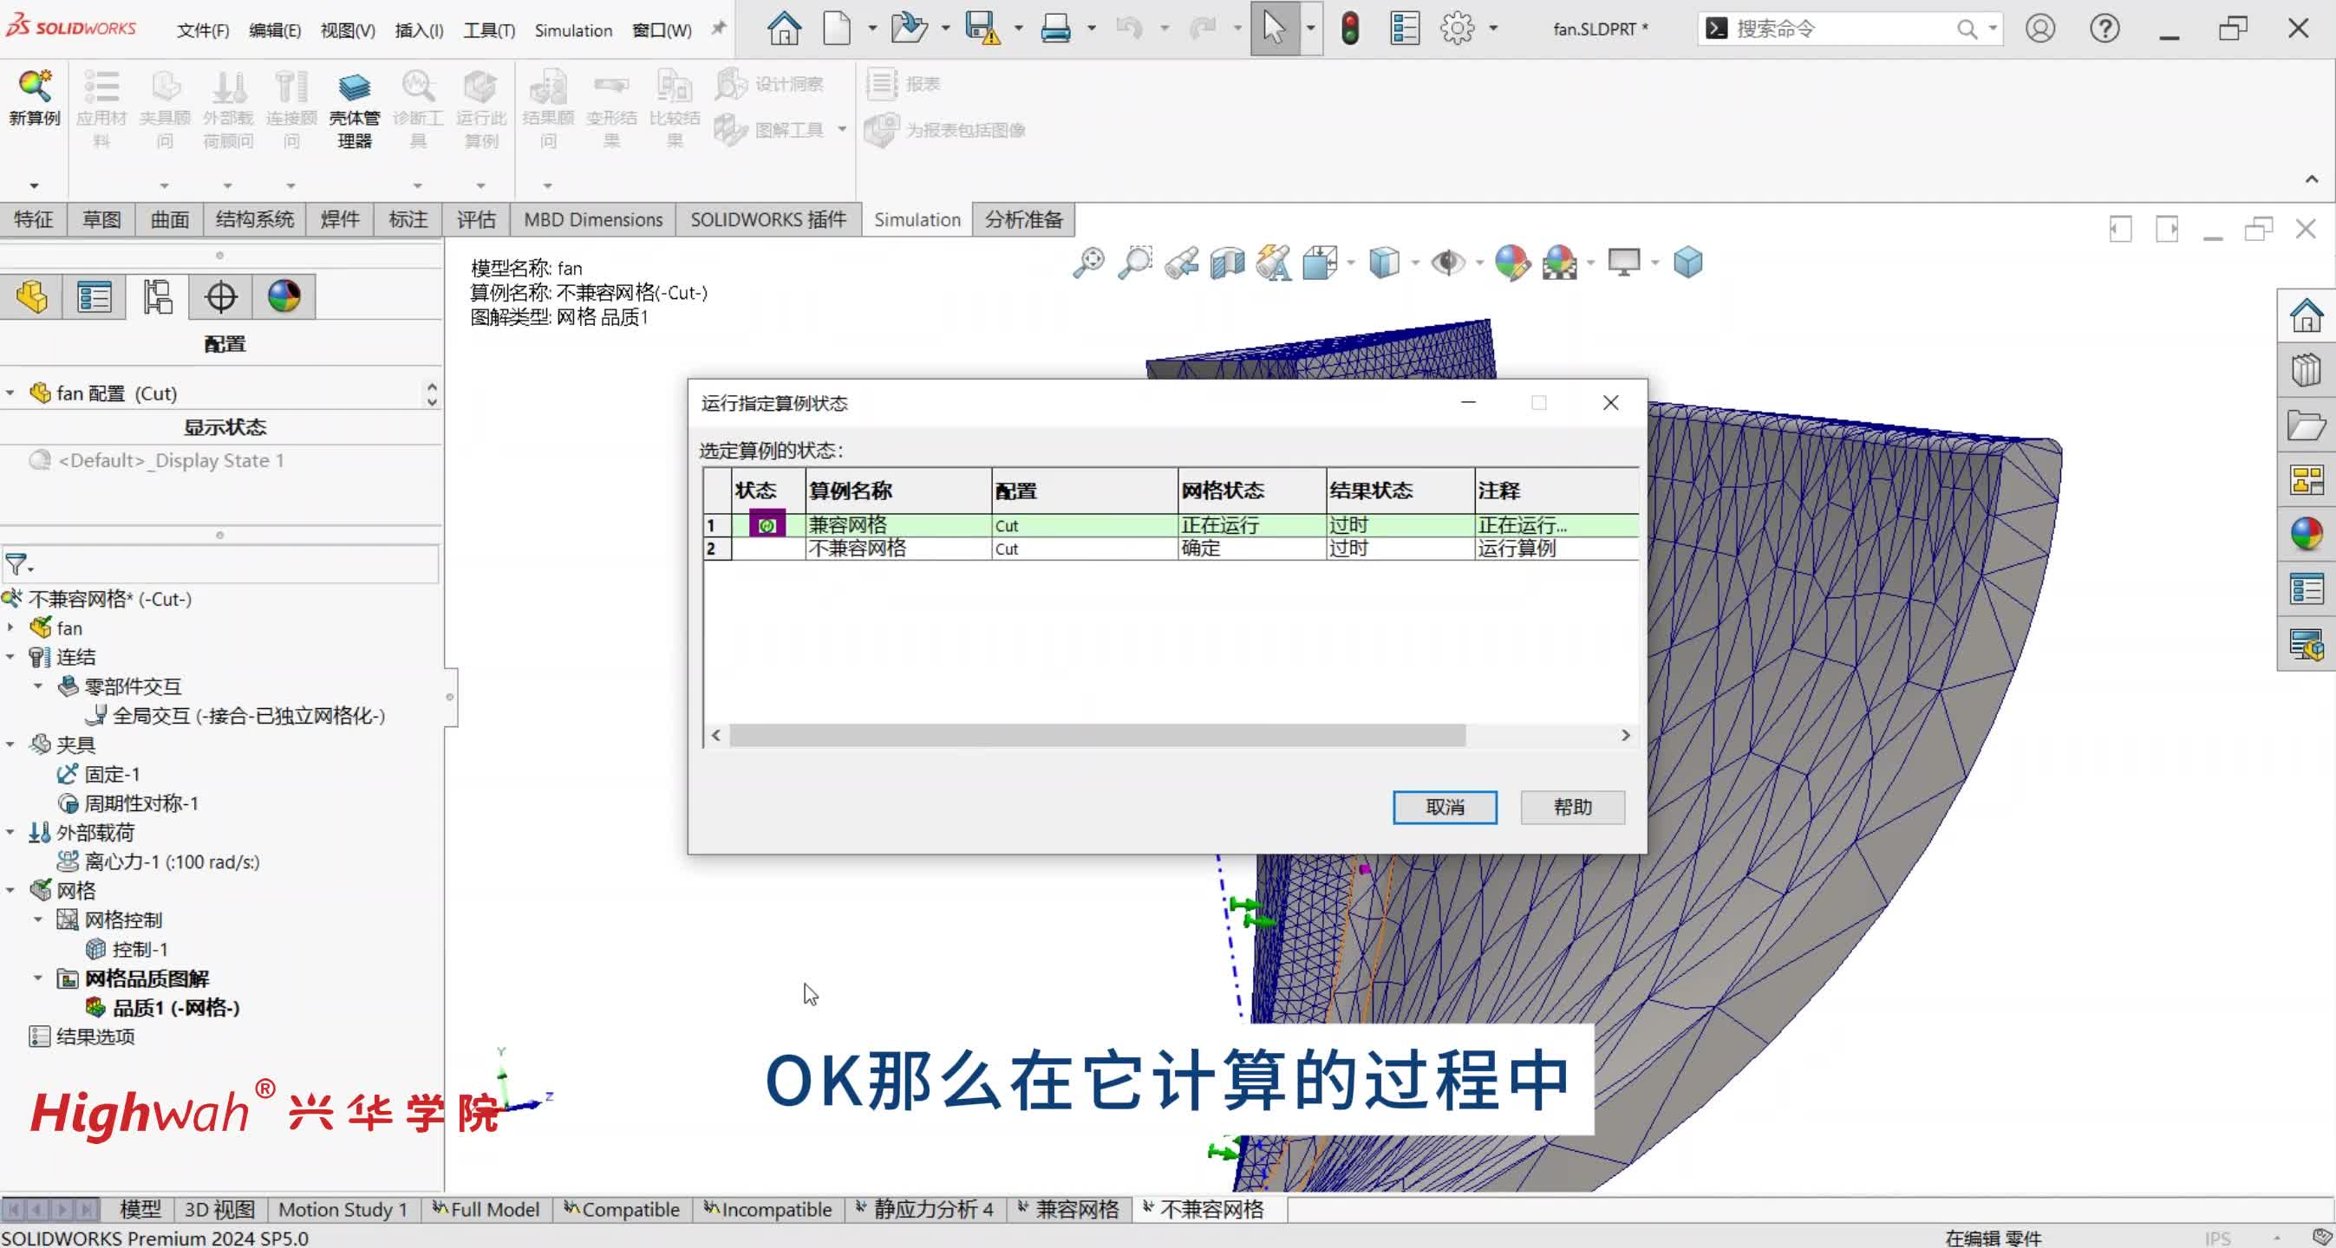
Task: Open the DisplayManager color sphere tab
Action: pyautogui.click(x=284, y=297)
